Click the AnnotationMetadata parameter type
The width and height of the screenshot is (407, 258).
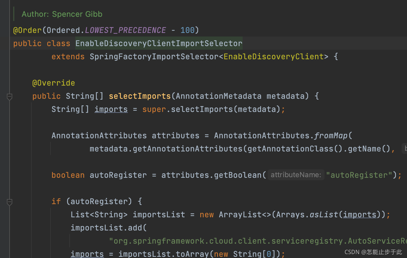pos(219,96)
